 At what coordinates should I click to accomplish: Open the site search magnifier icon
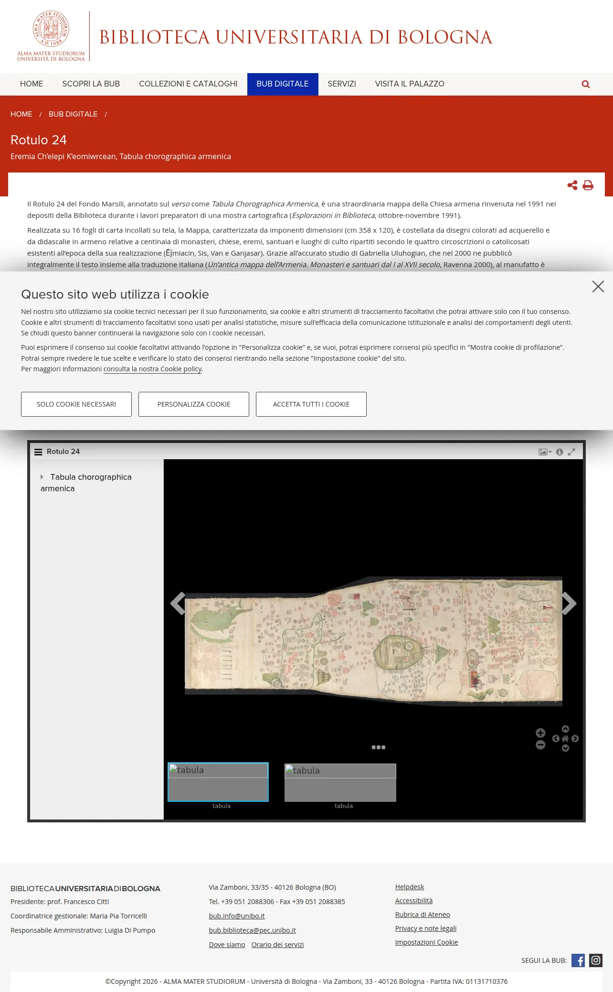(586, 84)
